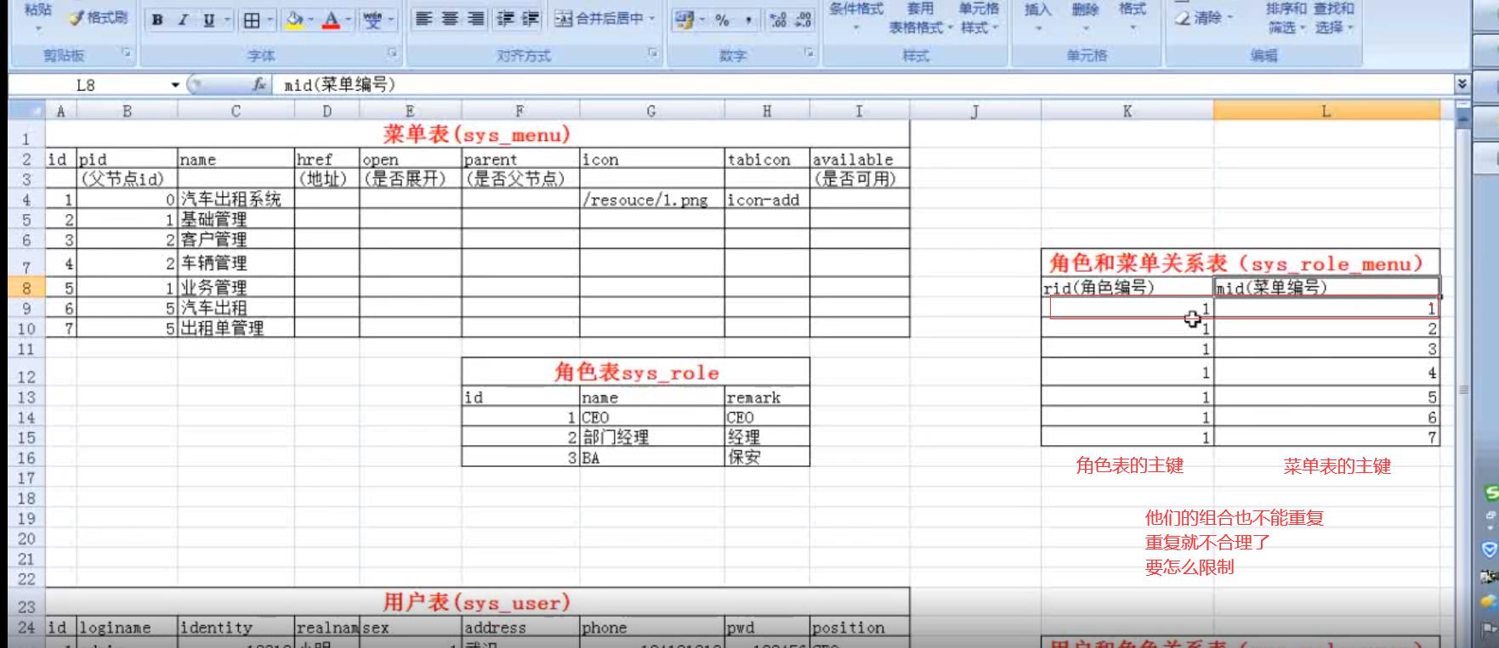Select the rid(角色编号) header cell
The height and width of the screenshot is (648, 1499).
click(x=1127, y=288)
